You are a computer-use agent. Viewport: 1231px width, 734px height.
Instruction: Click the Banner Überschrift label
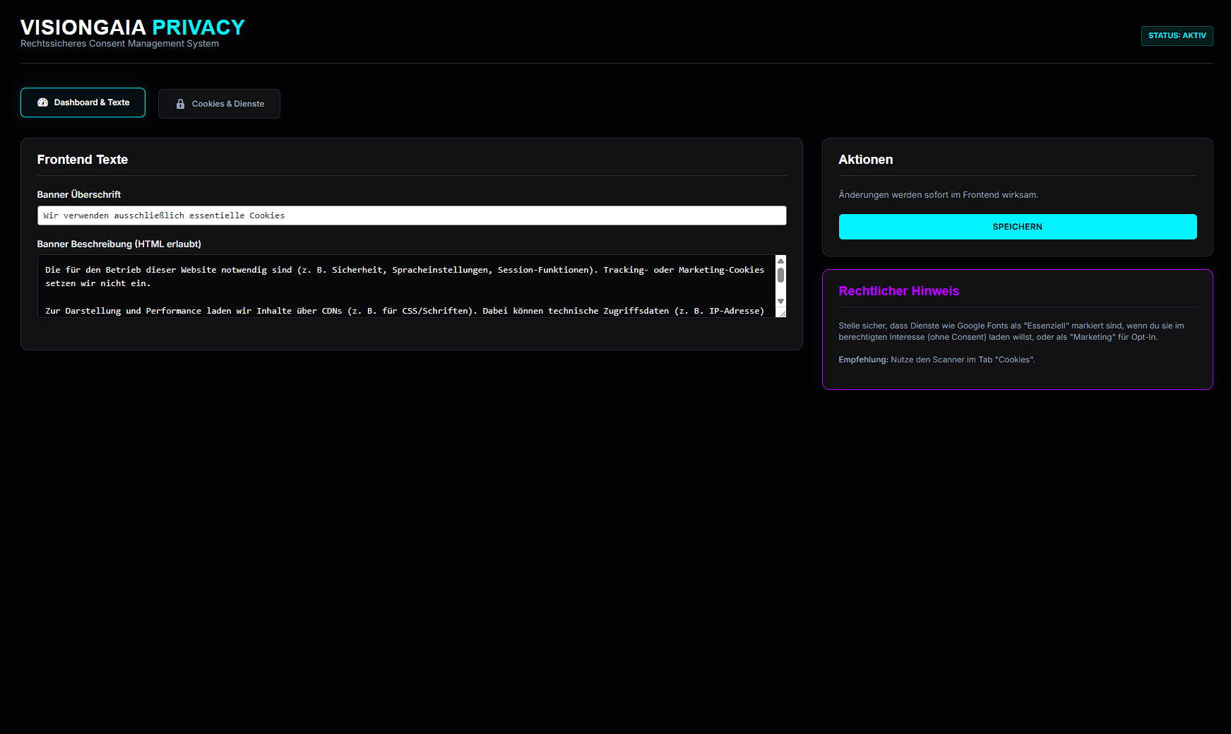[79, 194]
